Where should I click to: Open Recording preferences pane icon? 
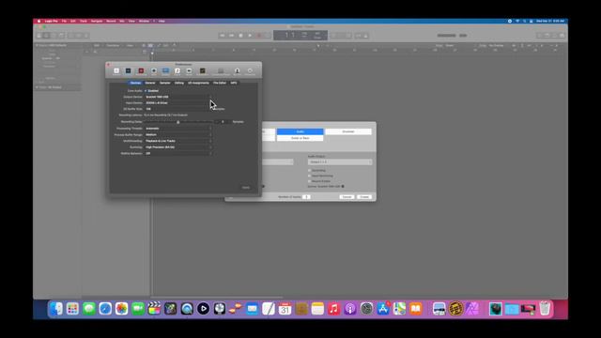click(141, 71)
